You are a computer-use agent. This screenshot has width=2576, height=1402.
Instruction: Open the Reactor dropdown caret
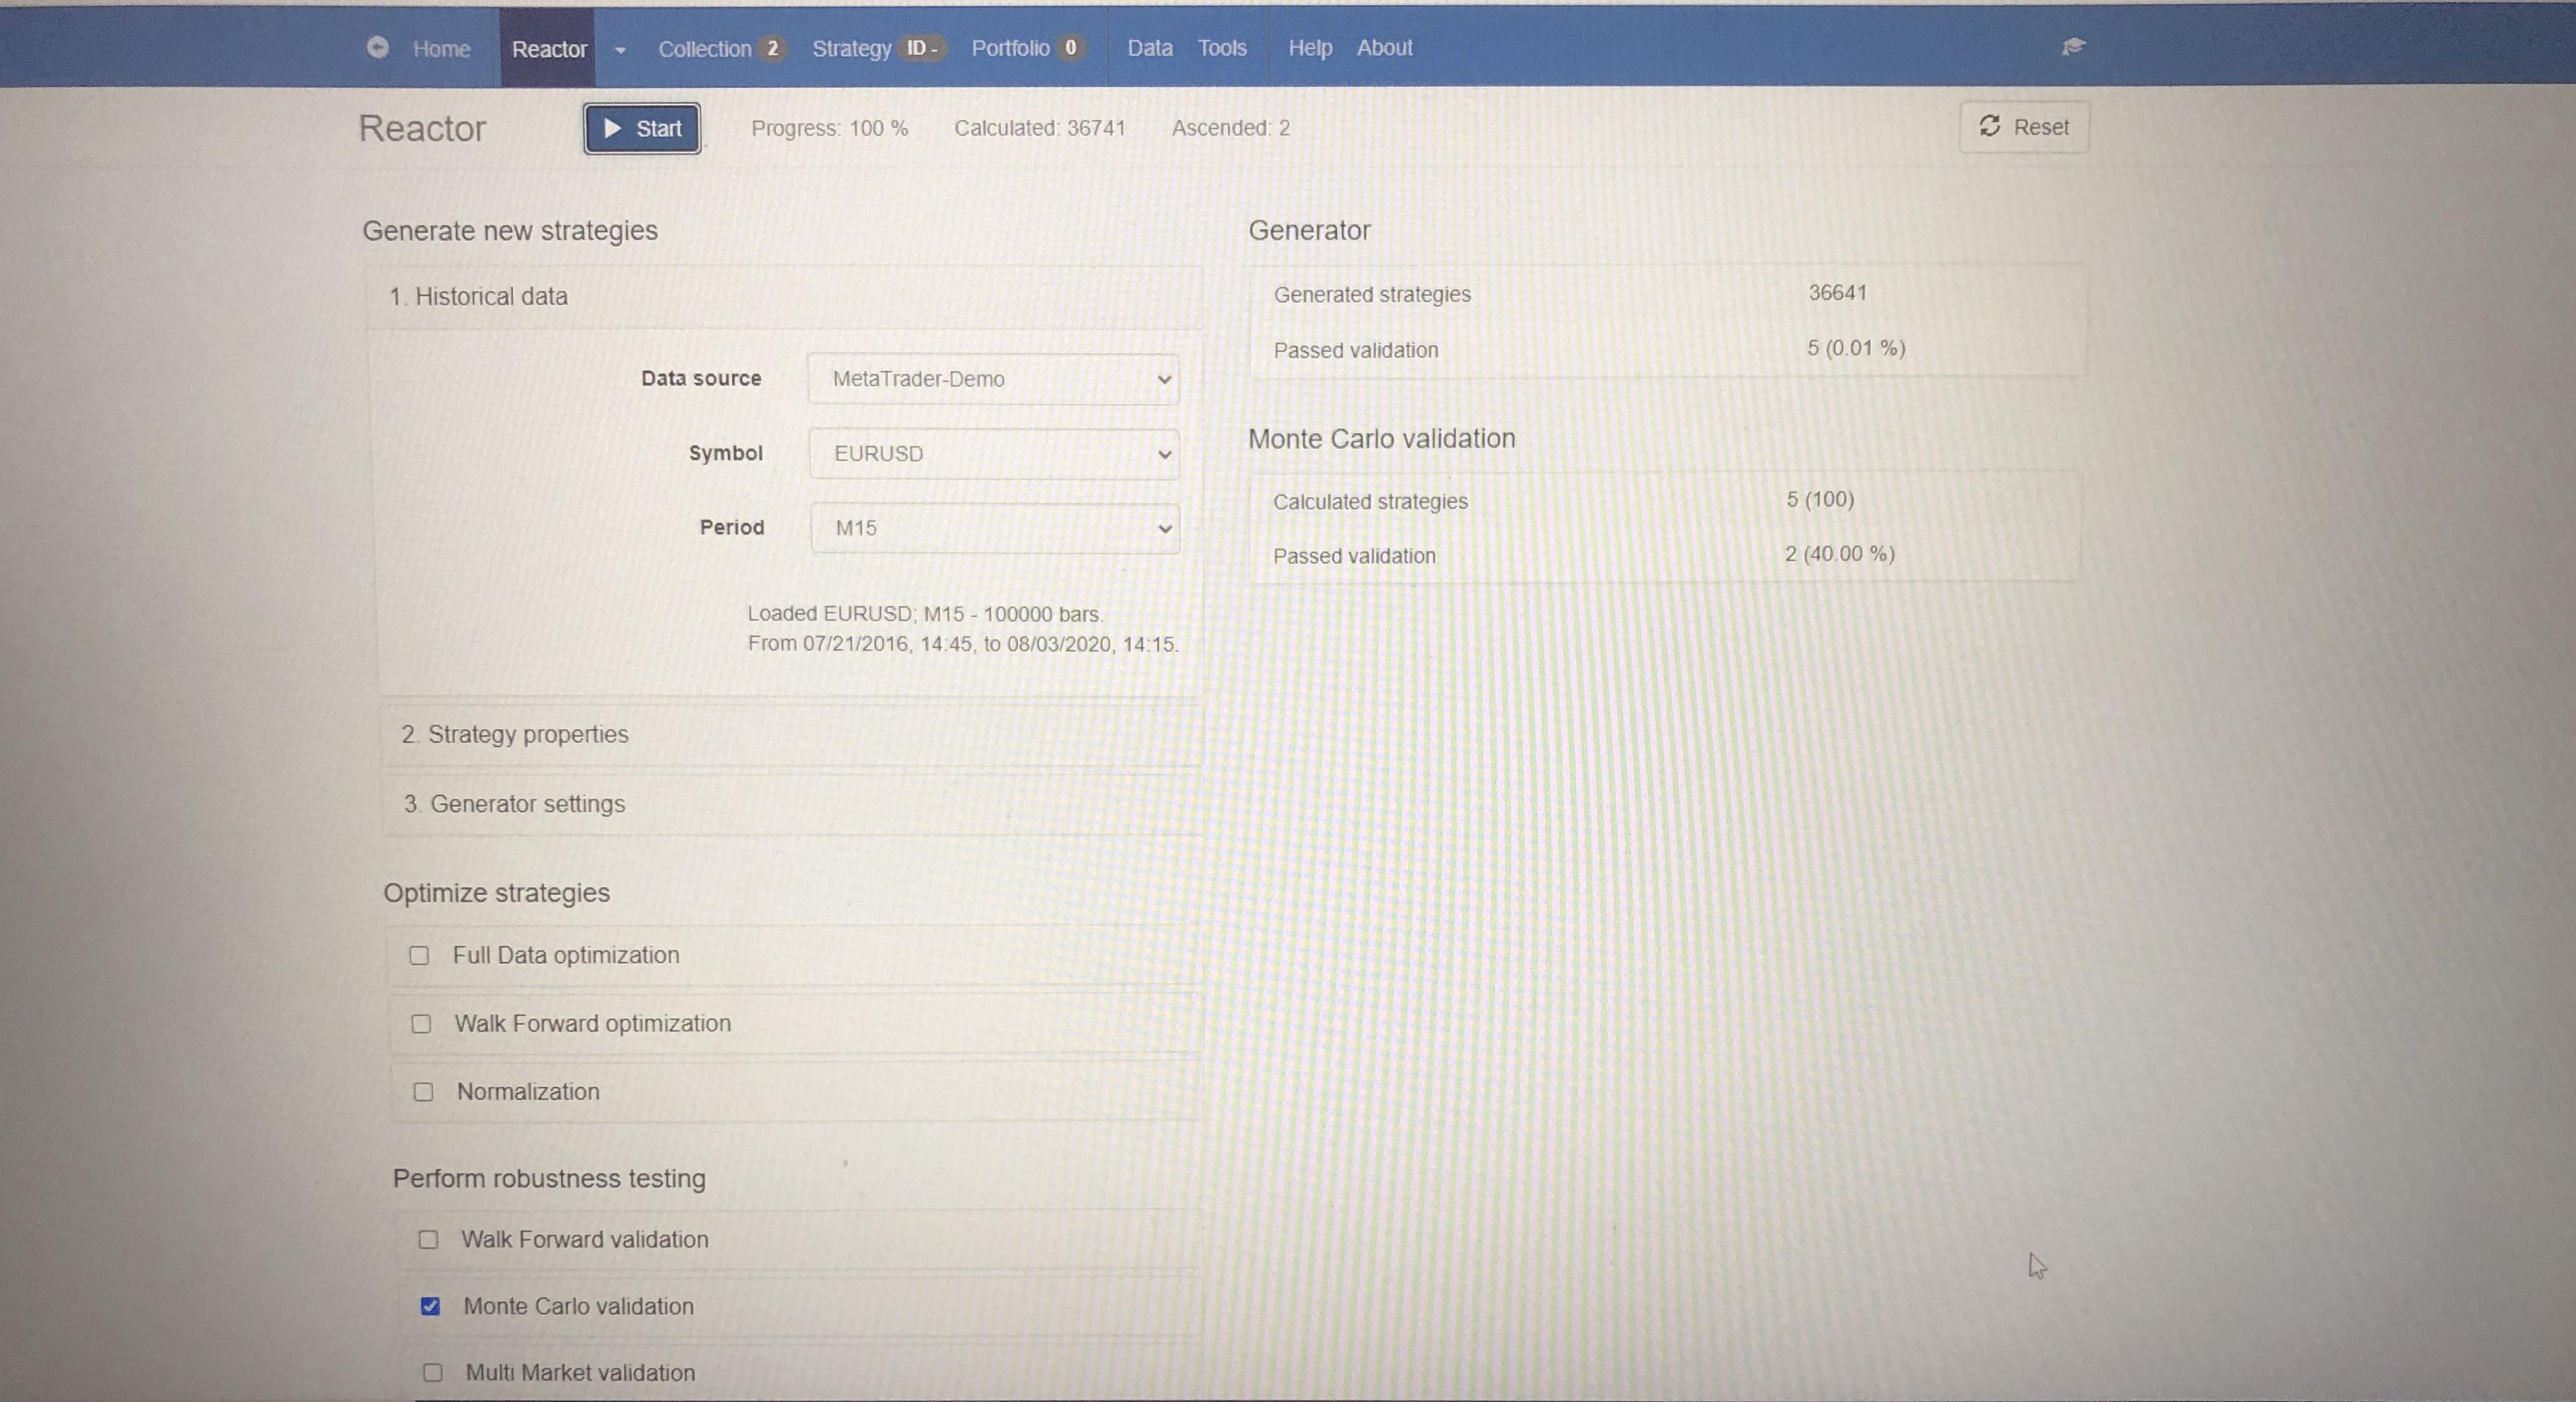(x=620, y=49)
